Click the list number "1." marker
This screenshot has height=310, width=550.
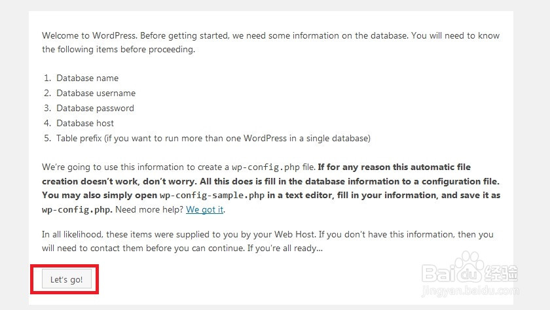click(47, 78)
